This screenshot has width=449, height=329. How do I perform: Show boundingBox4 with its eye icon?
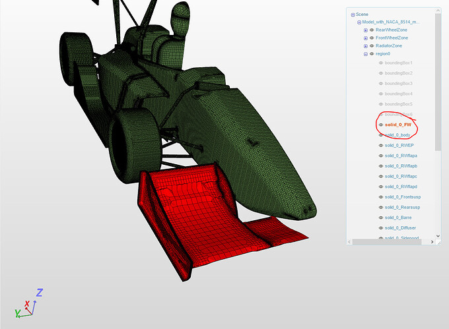point(381,94)
